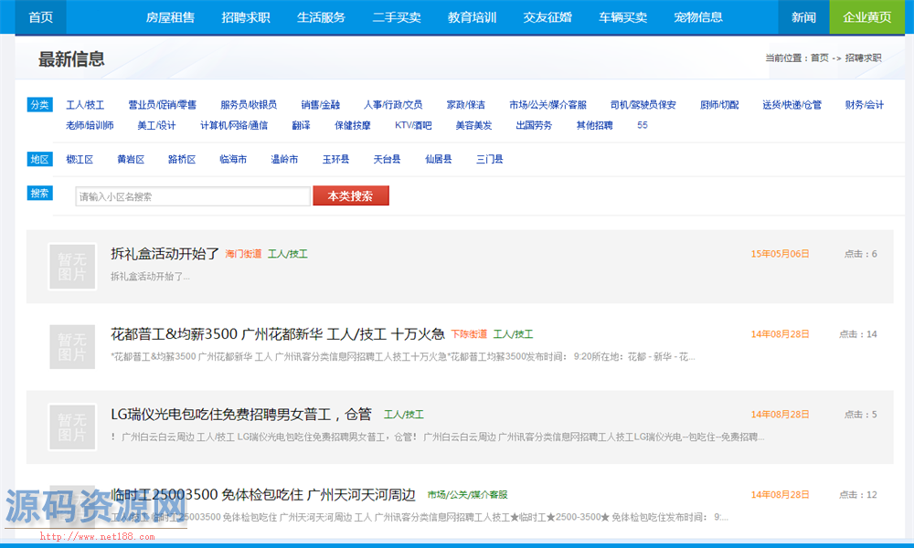Open the 交友征婚 navigation tab

[547, 17]
